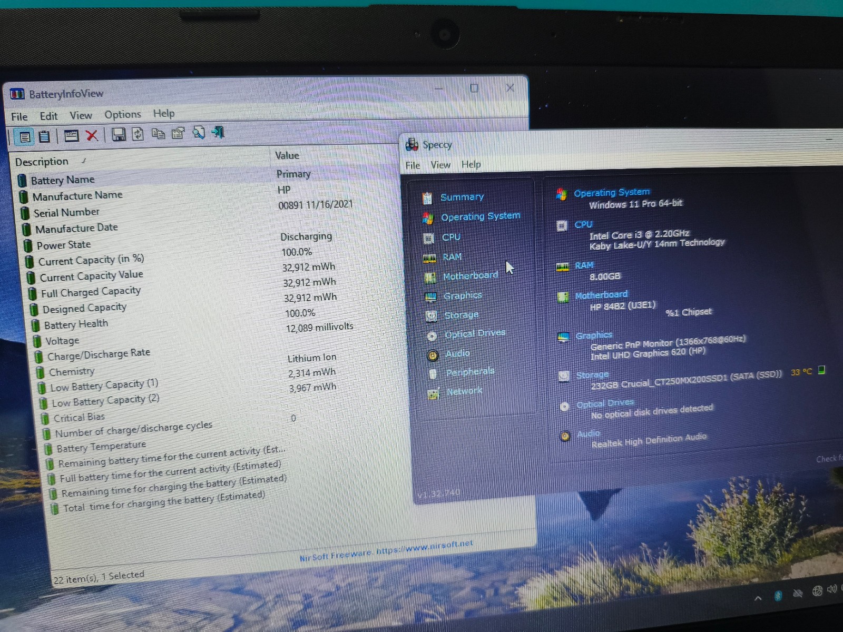Image resolution: width=843 pixels, height=632 pixels.
Task: Select Show Battery Information toolbar icon
Action: pos(25,137)
